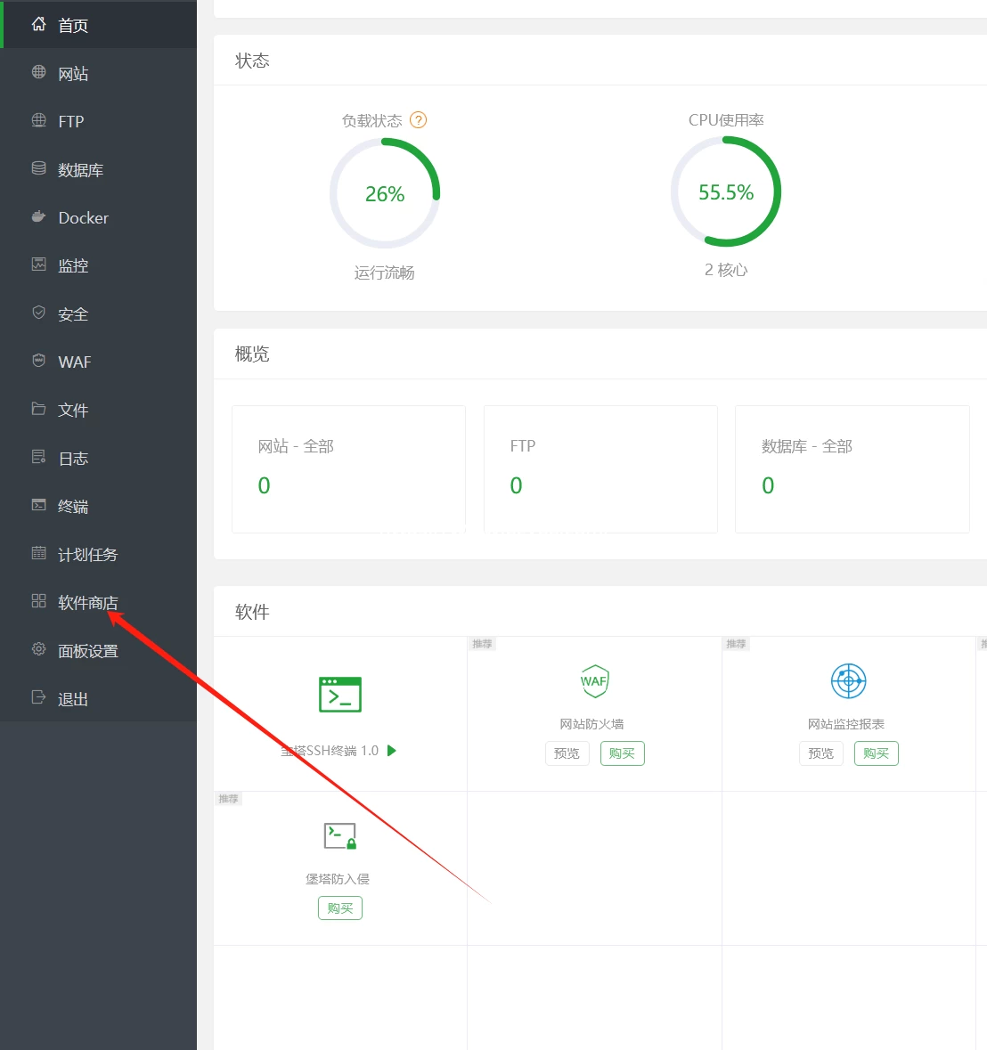Click the 55.5% CPU usage gauge

(x=726, y=191)
